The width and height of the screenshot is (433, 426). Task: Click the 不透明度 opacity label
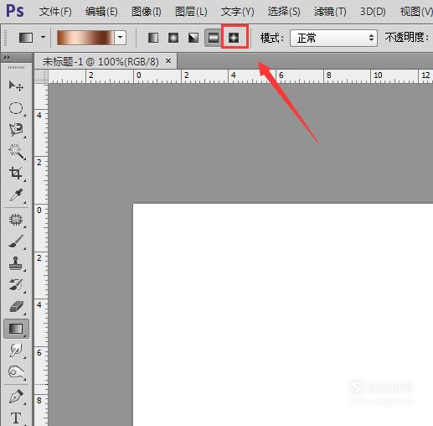coord(406,37)
